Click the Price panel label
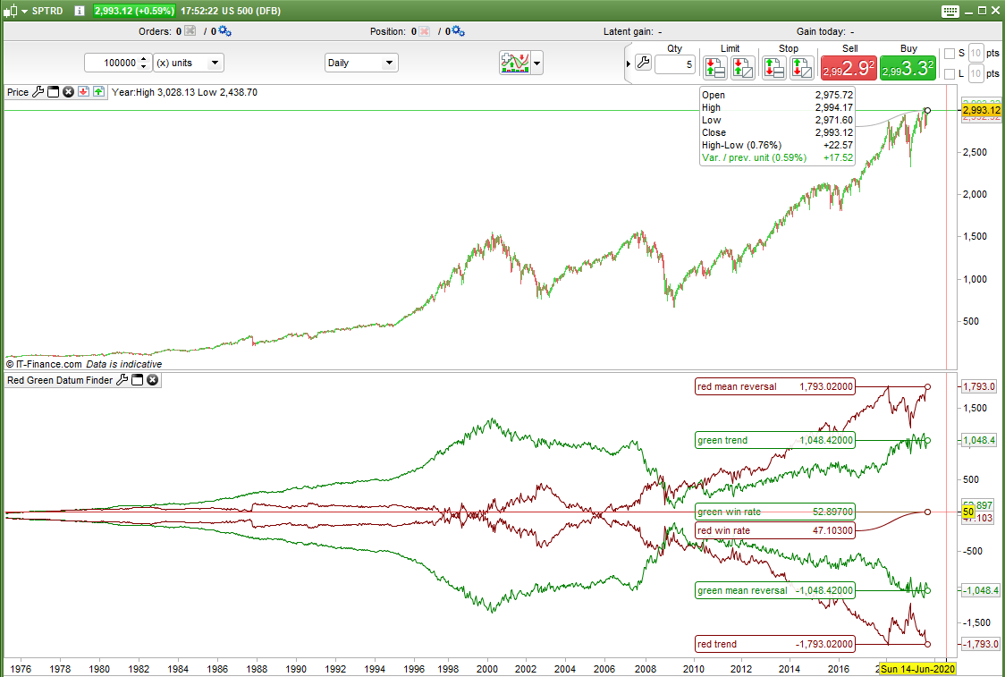The image size is (1005, 677). [18, 92]
